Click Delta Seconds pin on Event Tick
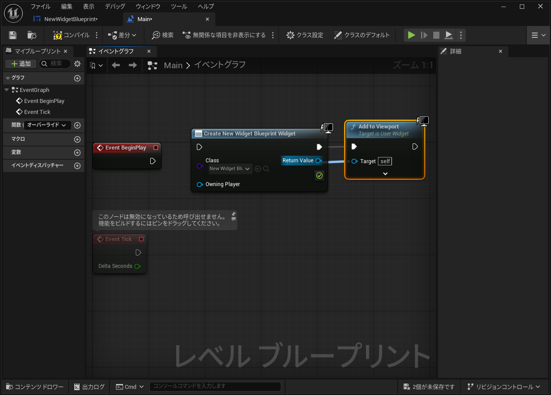This screenshot has width=551, height=395. [138, 266]
